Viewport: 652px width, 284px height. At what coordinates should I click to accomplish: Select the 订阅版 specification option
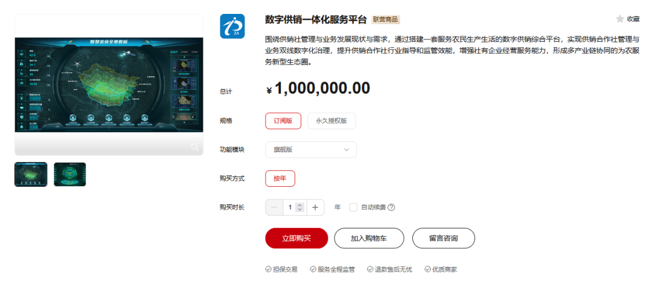[x=283, y=121]
